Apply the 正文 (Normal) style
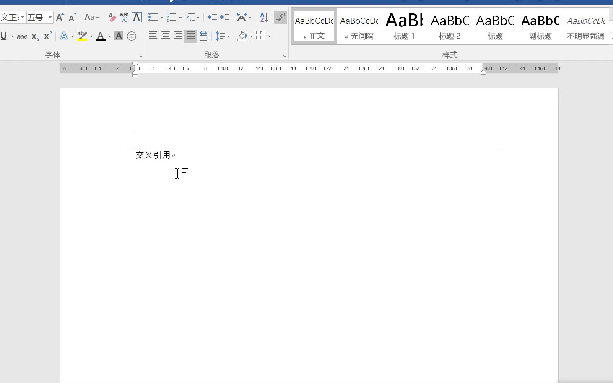This screenshot has width=613, height=383. 314,26
